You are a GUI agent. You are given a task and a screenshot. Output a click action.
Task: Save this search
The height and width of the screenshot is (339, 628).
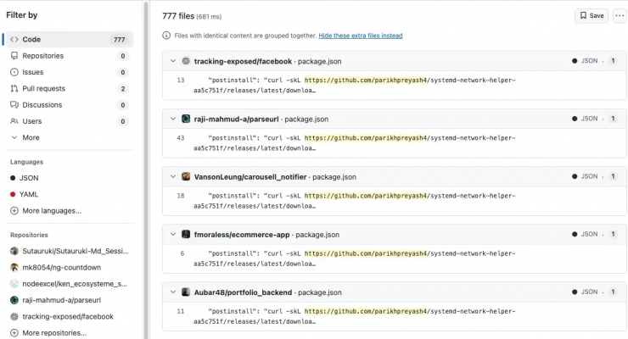592,15
